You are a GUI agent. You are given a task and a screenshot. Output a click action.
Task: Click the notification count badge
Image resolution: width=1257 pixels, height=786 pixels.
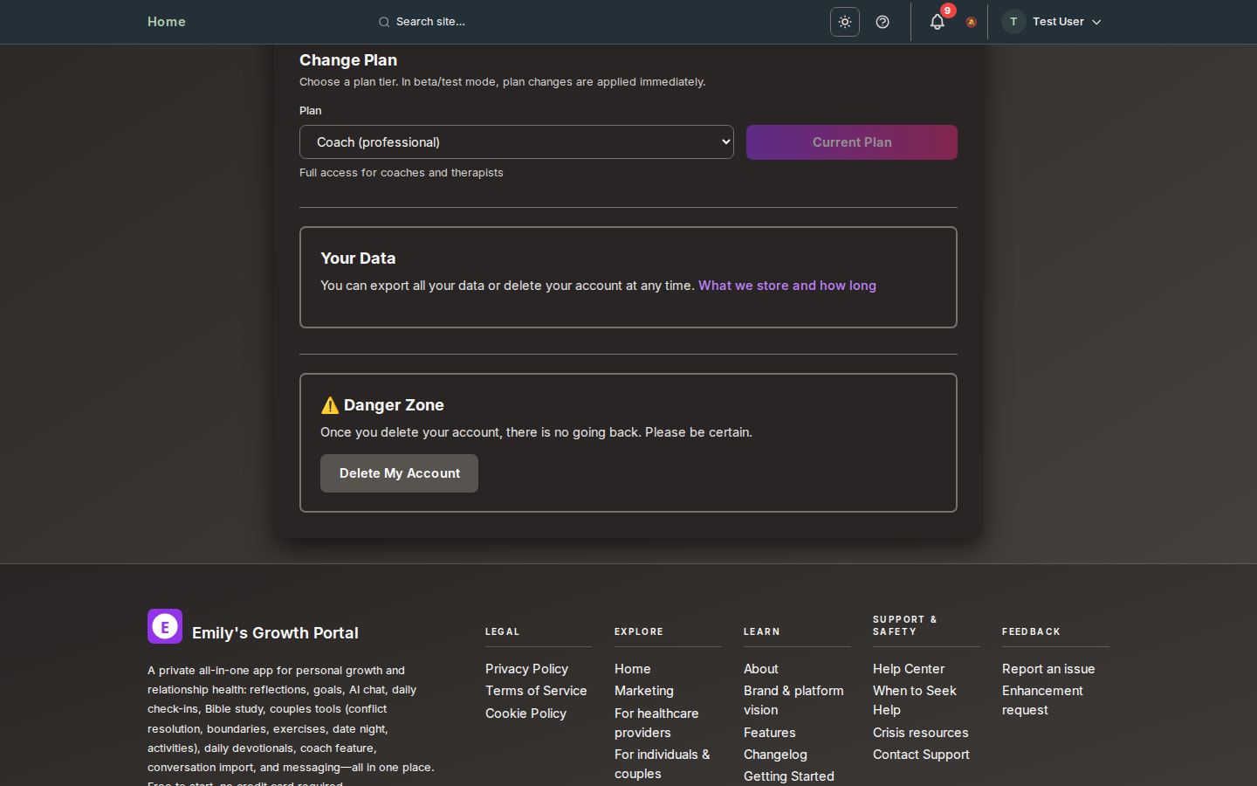coord(947,11)
